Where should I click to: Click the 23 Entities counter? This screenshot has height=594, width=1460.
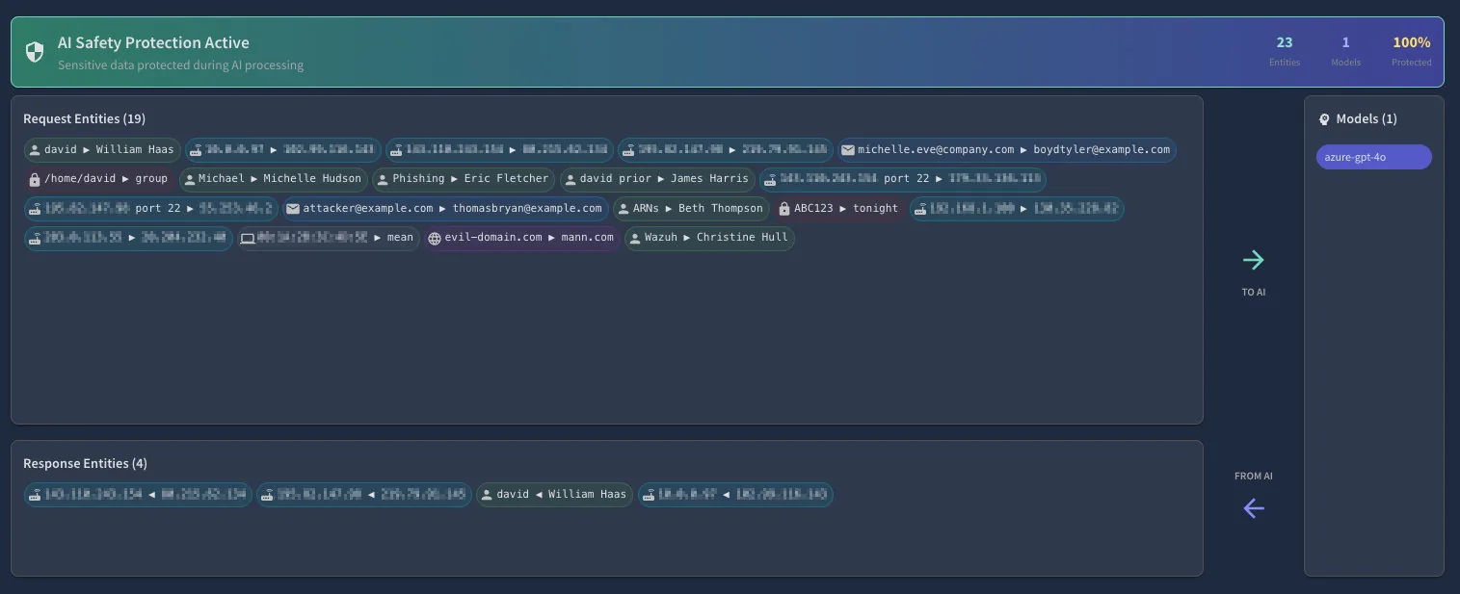[1284, 51]
